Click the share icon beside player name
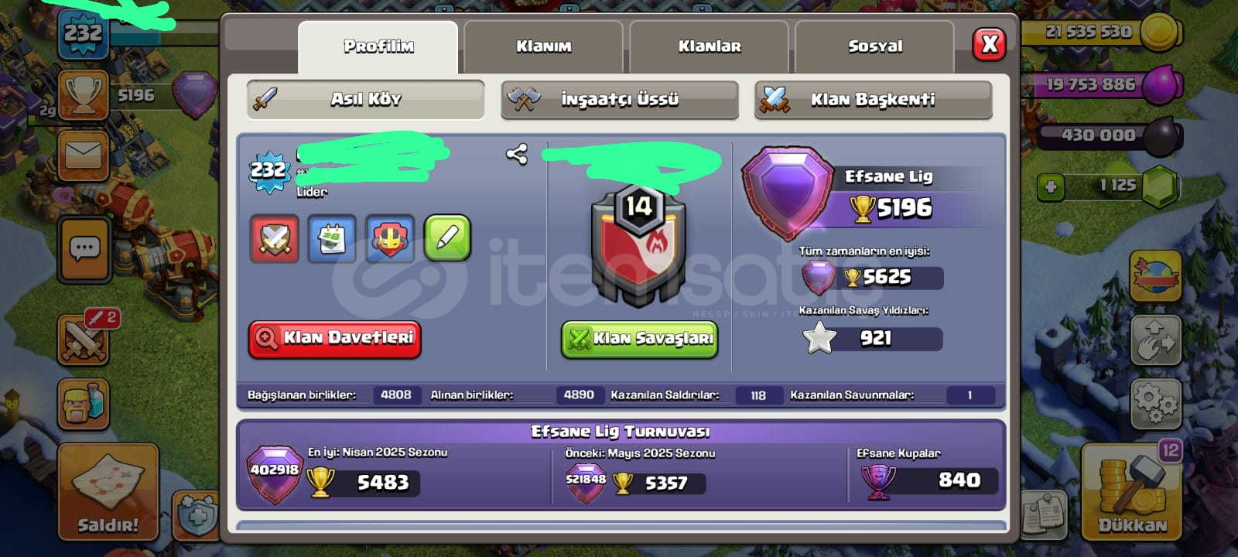Screen dimensions: 1238x557 tap(517, 155)
